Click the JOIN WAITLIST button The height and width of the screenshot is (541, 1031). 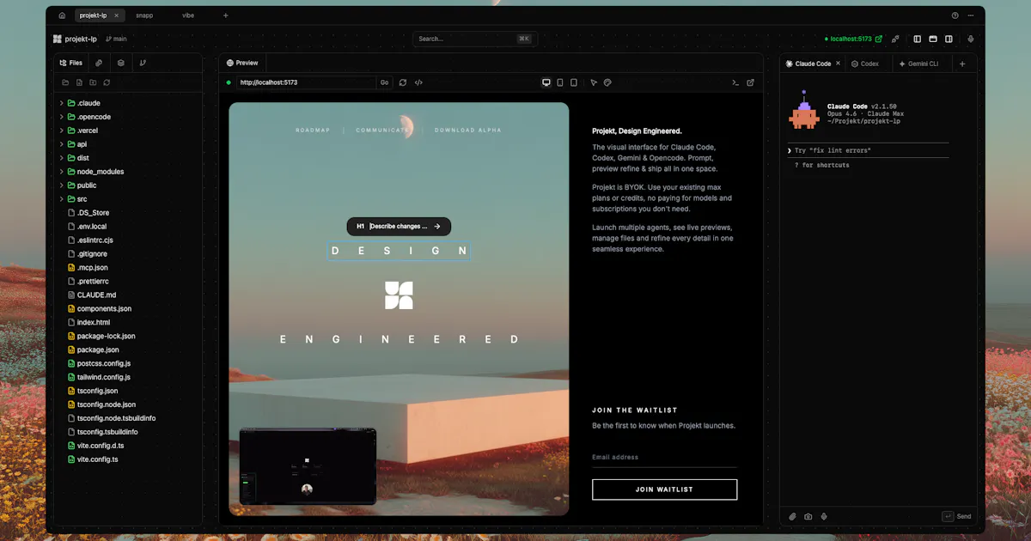[664, 489]
